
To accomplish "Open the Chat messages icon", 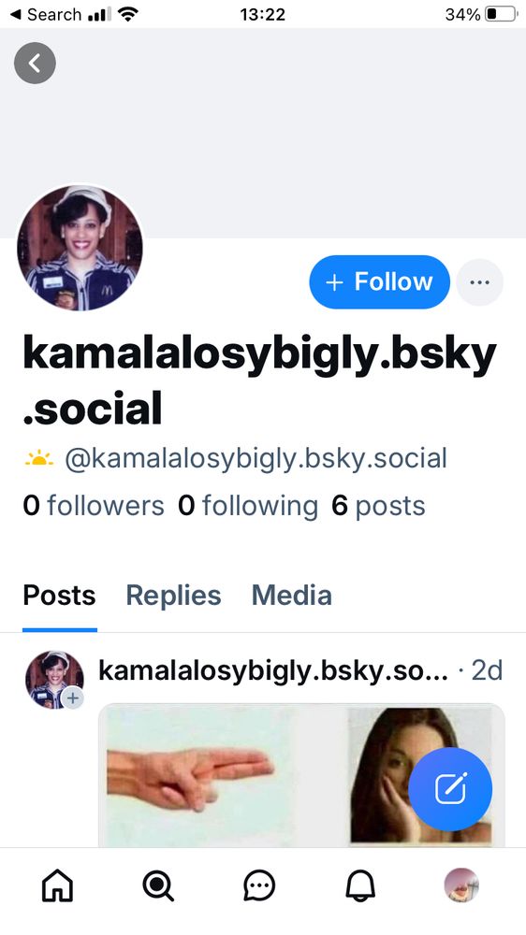I will (x=259, y=885).
